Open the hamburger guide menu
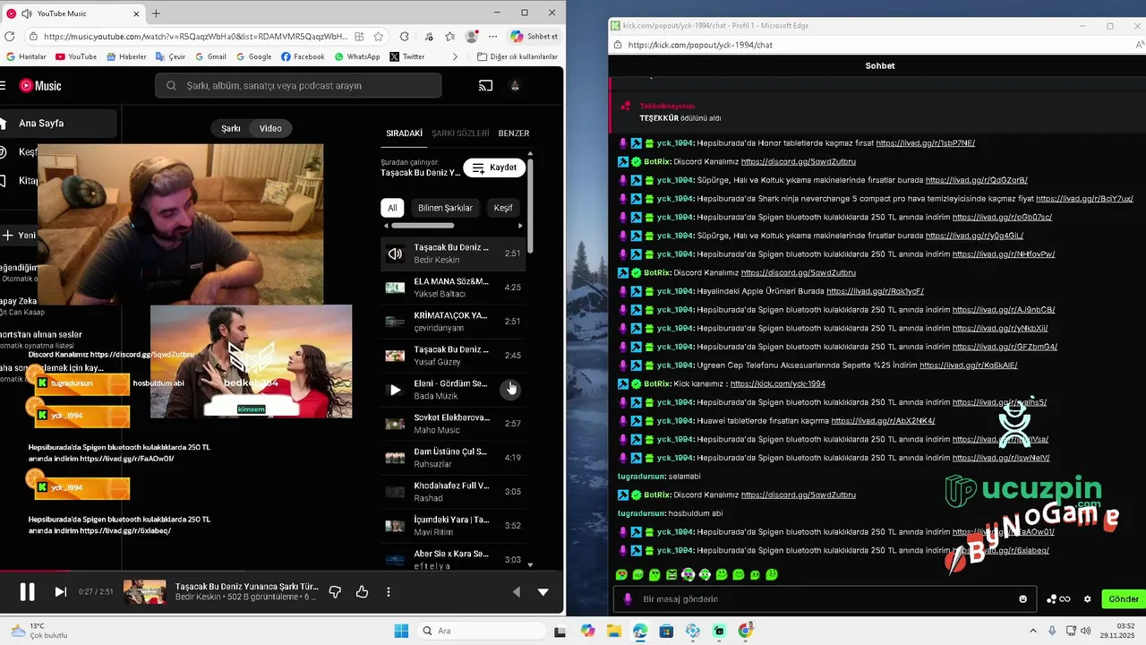This screenshot has height=645, width=1146. [3, 86]
